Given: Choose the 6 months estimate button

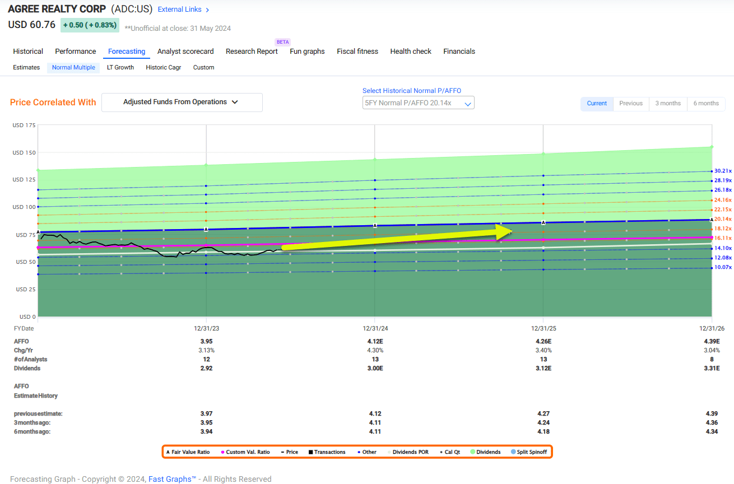Looking at the screenshot, I should pyautogui.click(x=706, y=104).
